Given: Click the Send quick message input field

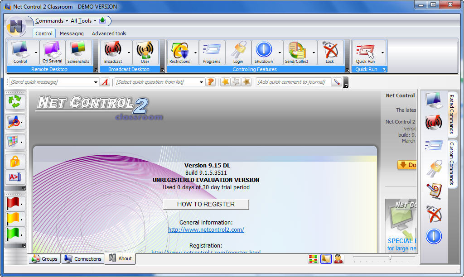Looking at the screenshot, I should point(51,82).
